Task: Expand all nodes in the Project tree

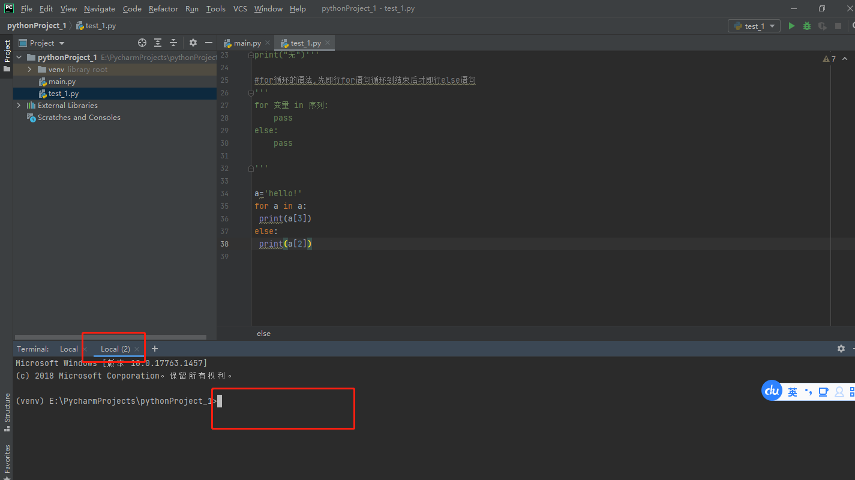Action: (157, 43)
